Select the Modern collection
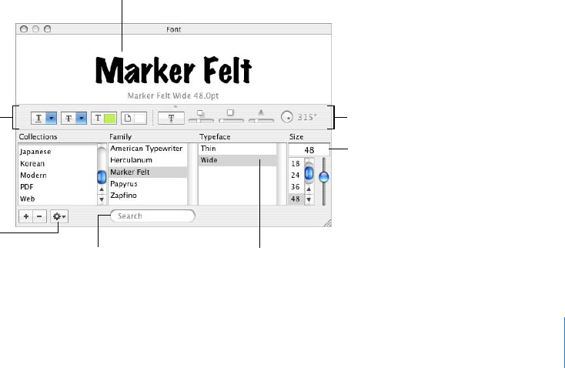Image resolution: width=565 pixels, height=368 pixels. [58, 176]
